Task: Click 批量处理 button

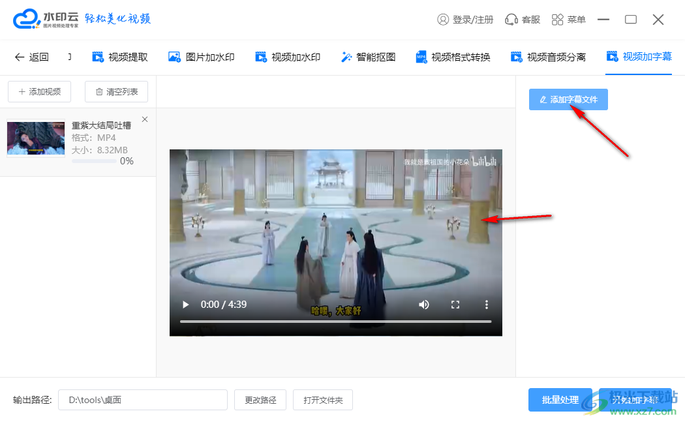Action: pos(560,400)
